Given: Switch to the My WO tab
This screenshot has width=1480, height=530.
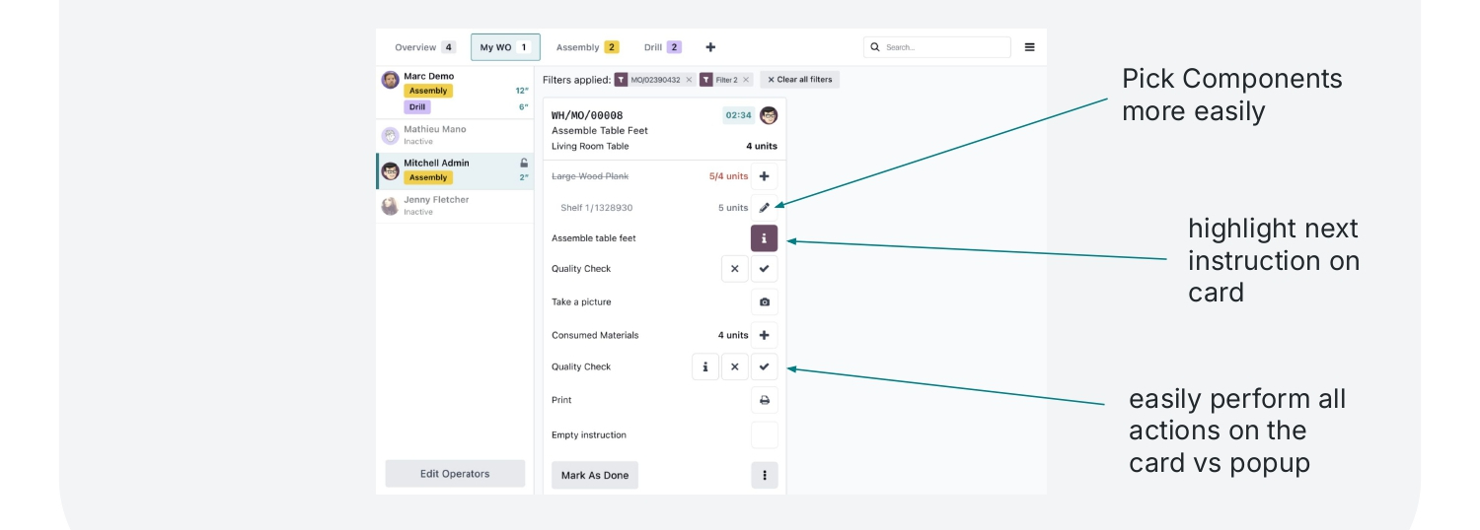Looking at the screenshot, I should [x=505, y=47].
